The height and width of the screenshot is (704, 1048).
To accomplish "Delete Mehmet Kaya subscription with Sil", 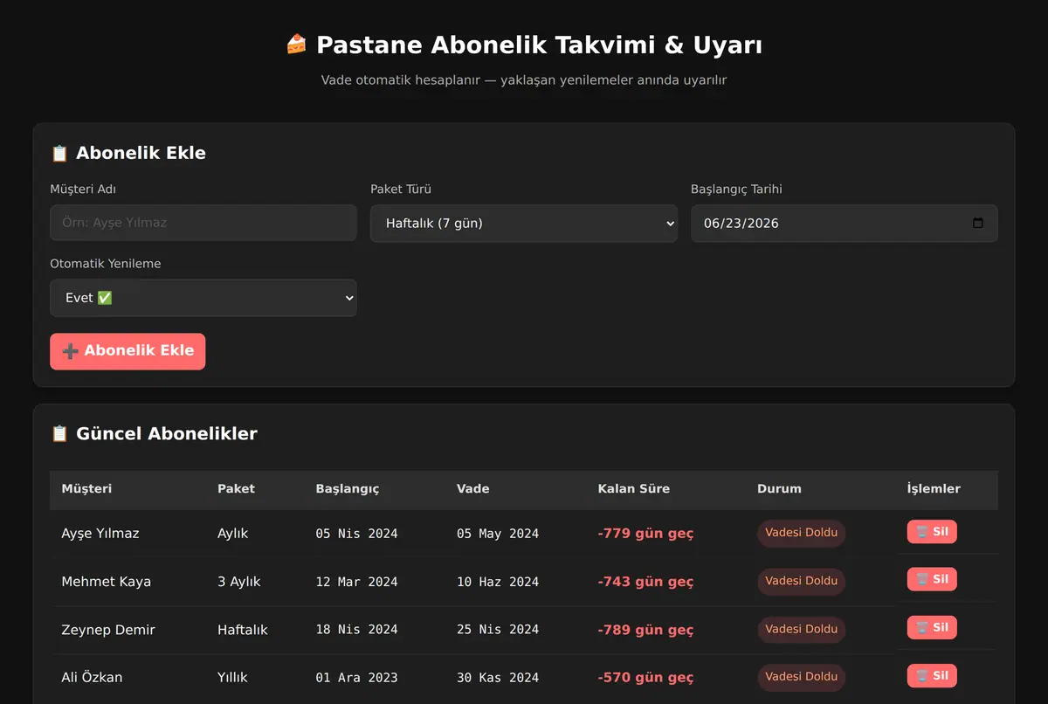I will tap(932, 579).
